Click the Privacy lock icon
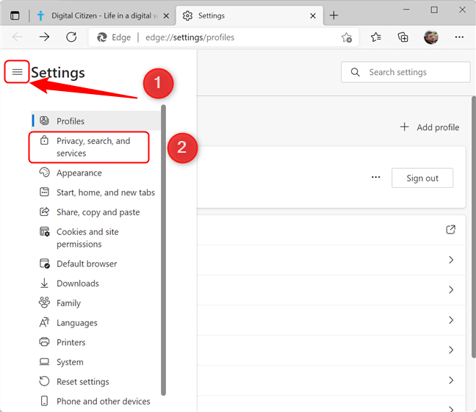The image size is (476, 412). point(44,140)
